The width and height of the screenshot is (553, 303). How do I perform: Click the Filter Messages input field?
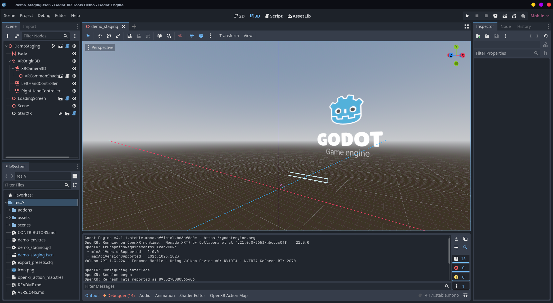(264, 286)
